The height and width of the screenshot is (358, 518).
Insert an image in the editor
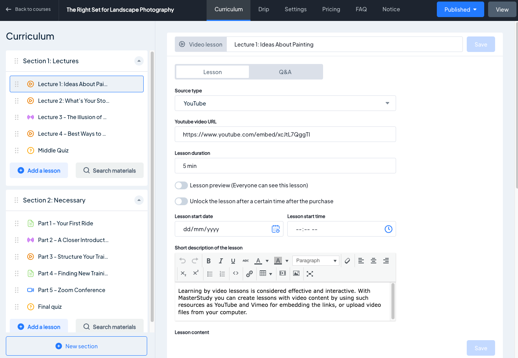point(296,273)
